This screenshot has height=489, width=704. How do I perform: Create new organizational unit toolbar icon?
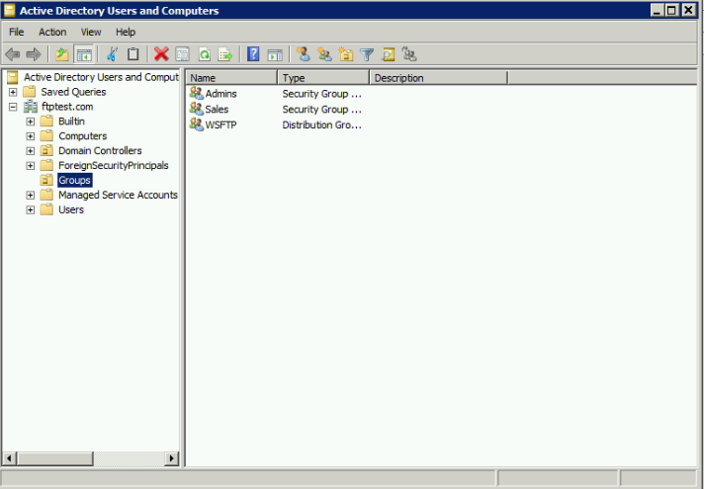pyautogui.click(x=346, y=54)
